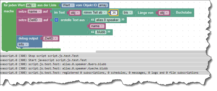
Task: Open the 'info' log level dropdown
Action: (x=23, y=44)
